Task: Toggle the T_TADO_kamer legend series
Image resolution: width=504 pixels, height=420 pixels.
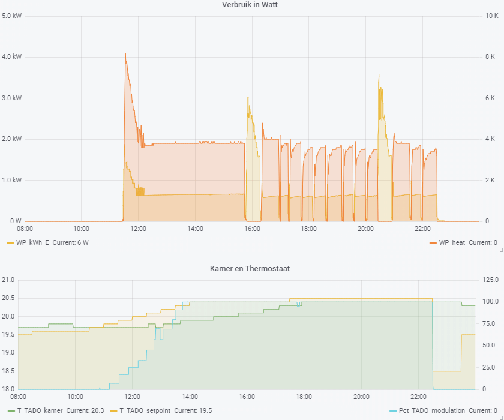Action: [40, 410]
